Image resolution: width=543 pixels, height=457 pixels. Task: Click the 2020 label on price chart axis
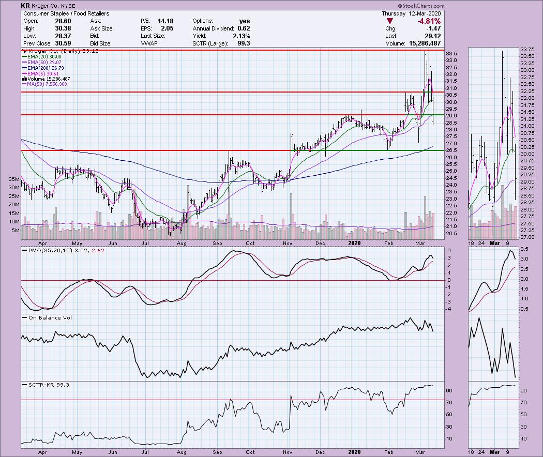click(x=354, y=243)
